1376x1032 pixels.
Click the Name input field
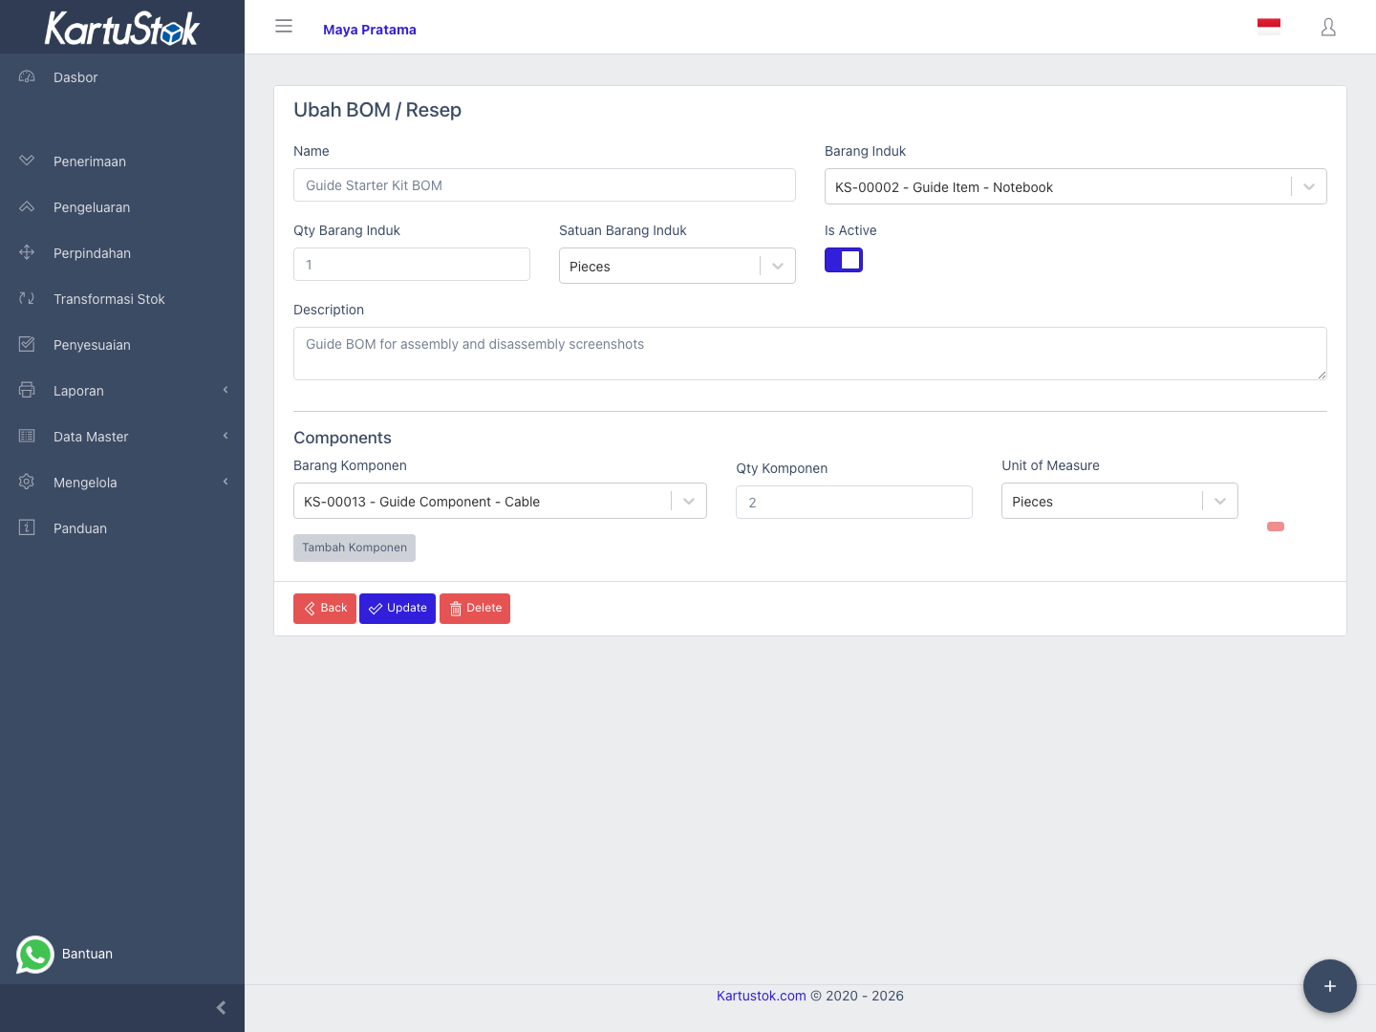pos(545,185)
